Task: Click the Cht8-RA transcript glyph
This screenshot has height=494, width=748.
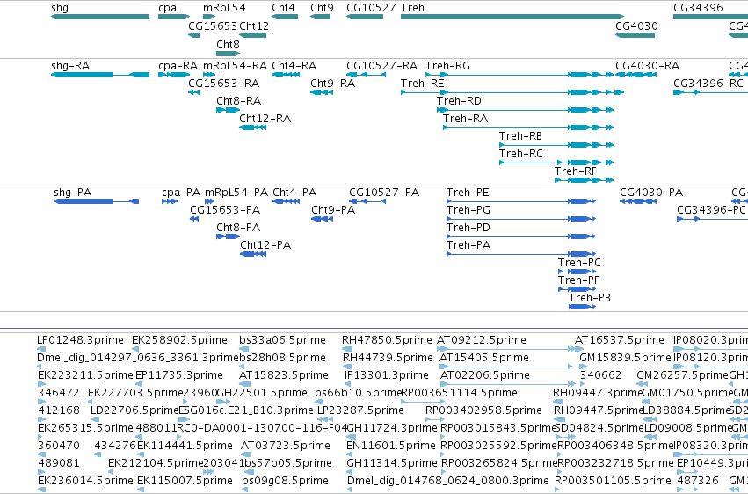Action: 228,110
